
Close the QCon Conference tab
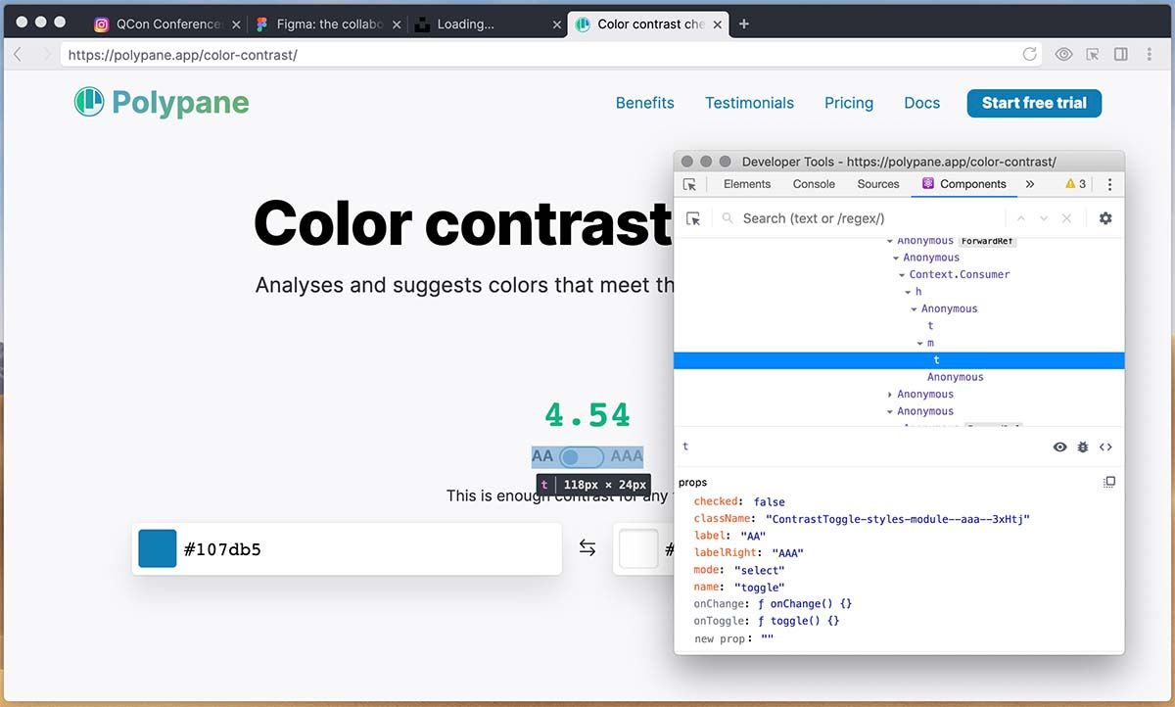coord(236,24)
